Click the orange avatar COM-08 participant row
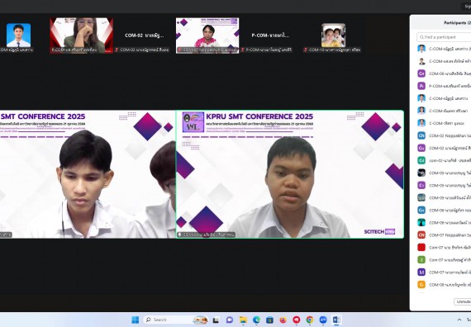Screen dimensions: 471x327 [x=444, y=285]
